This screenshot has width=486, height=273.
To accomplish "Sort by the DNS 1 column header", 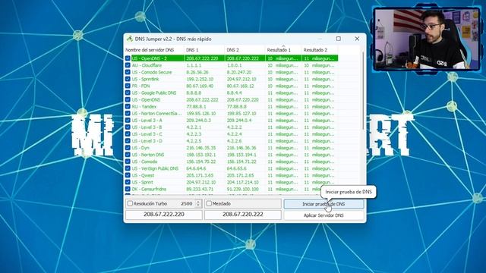I will (204, 50).
